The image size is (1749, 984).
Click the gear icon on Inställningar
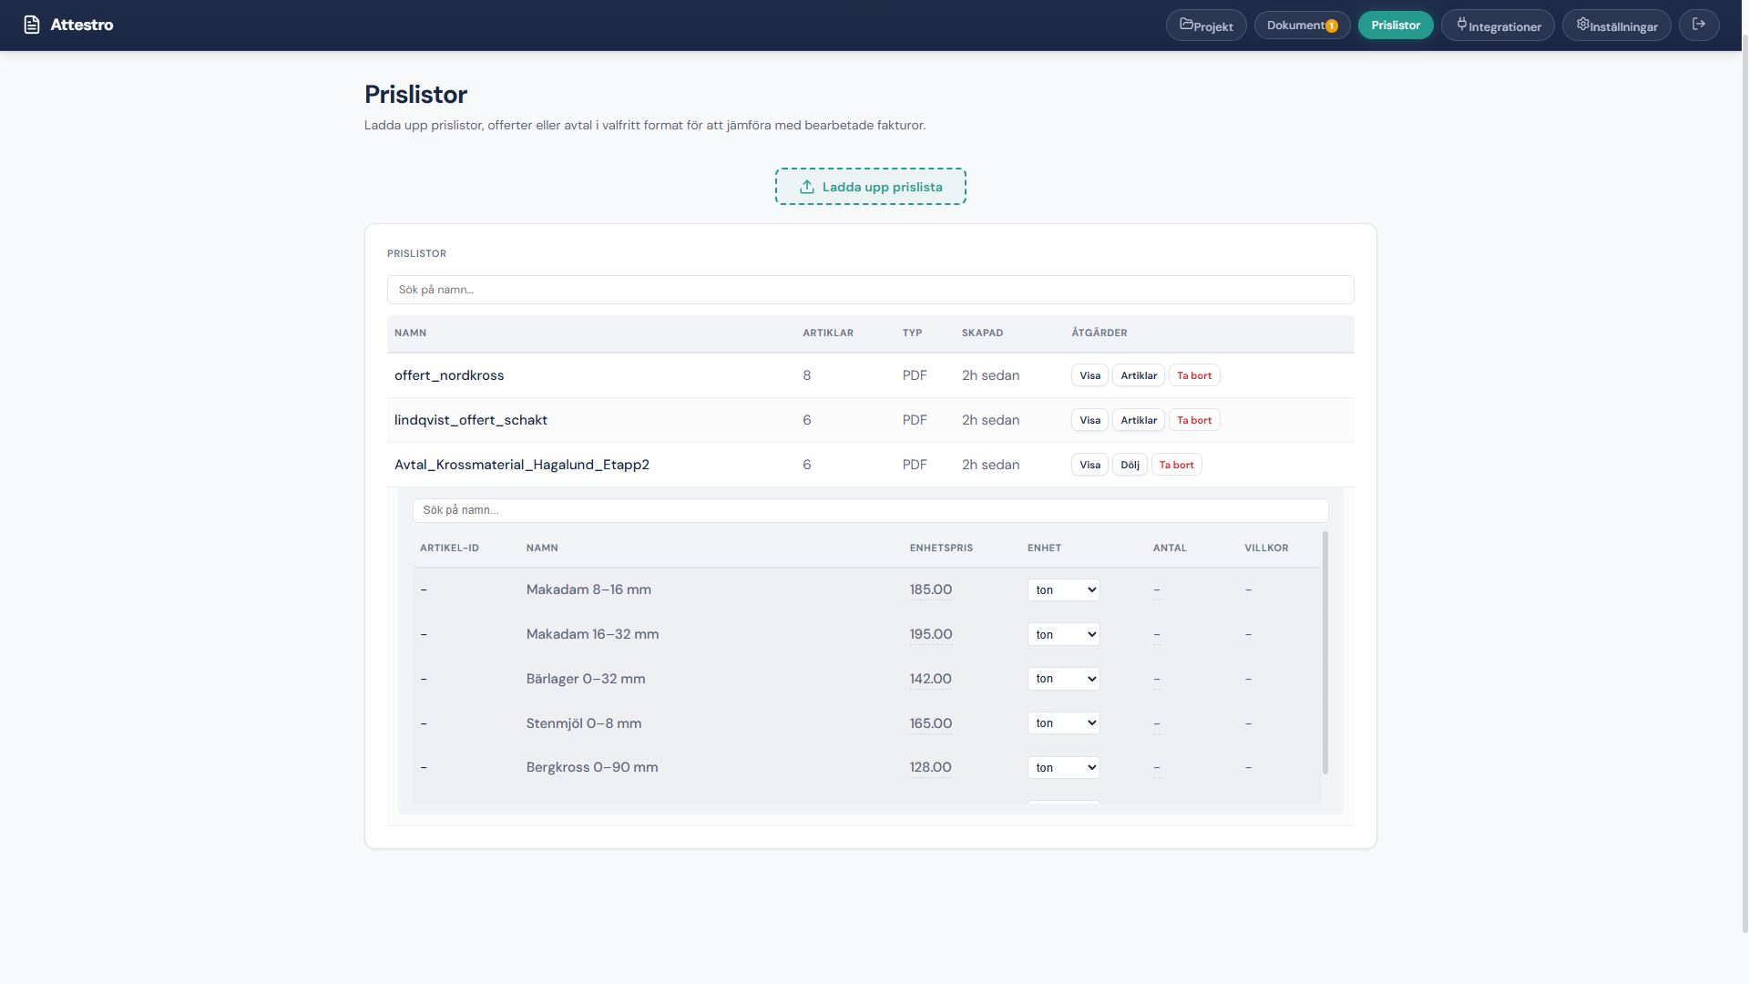coord(1582,25)
